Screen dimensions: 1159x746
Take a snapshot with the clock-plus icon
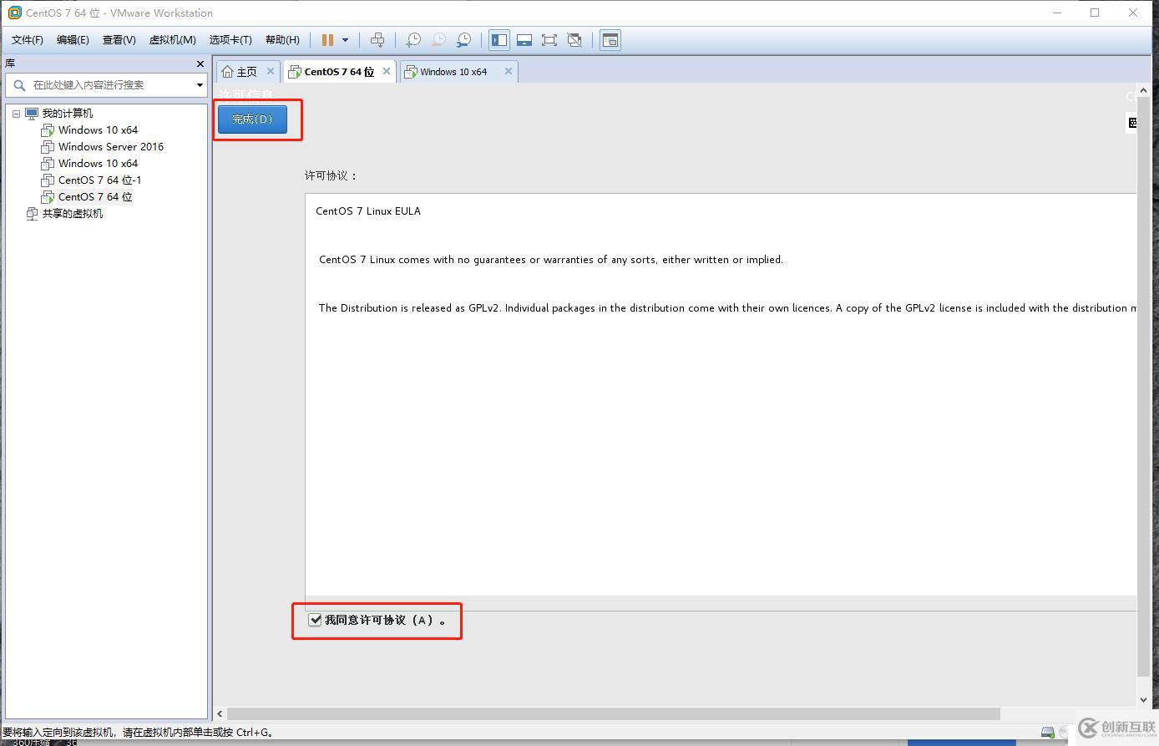pos(412,40)
